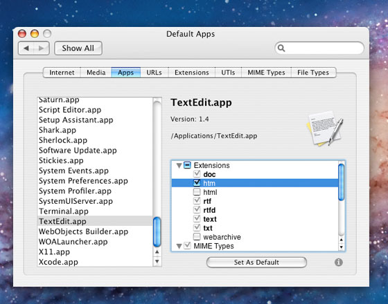The image size is (388, 304).
Task: Open the Extensions tab
Action: click(192, 73)
